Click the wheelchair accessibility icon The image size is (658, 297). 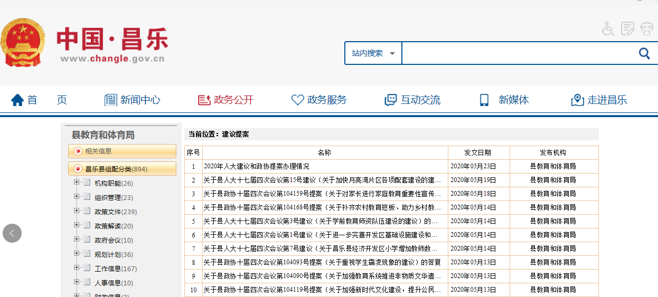608,28
